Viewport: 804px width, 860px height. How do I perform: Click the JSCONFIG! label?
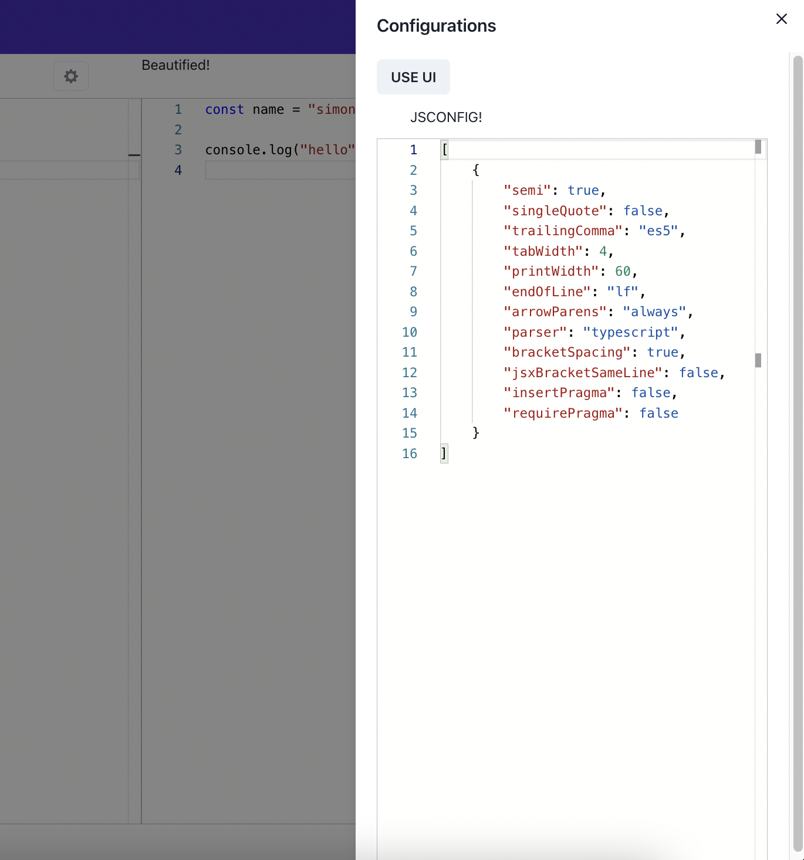coord(446,117)
